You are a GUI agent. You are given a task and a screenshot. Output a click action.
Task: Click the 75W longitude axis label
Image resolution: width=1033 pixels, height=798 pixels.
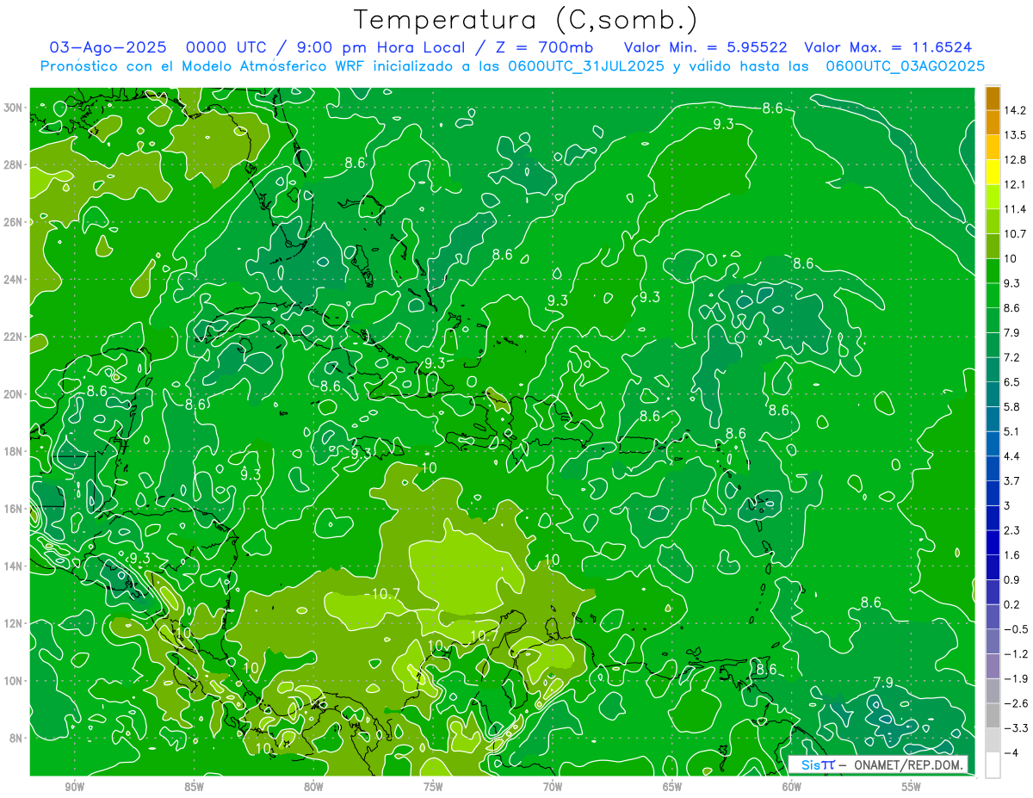click(x=433, y=787)
